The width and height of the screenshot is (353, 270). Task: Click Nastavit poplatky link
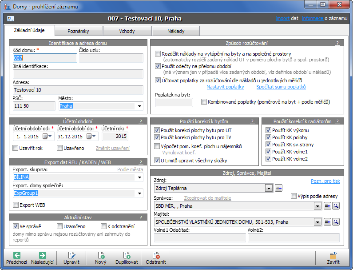click(225, 87)
